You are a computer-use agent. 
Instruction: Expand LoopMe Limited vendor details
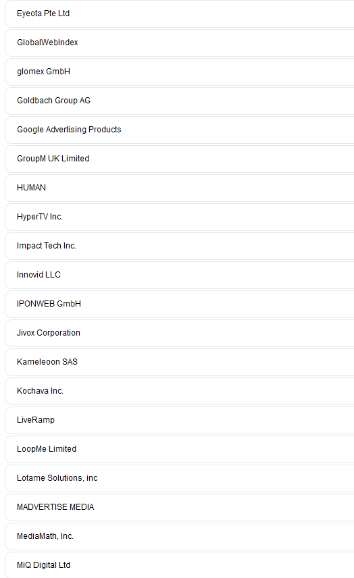(x=180, y=449)
